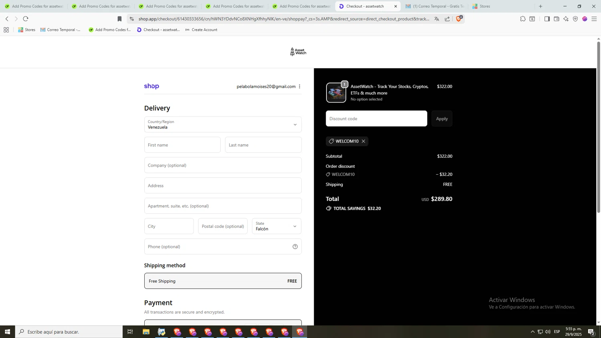
Task: Click the AssetWatch logo
Action: coord(298,52)
